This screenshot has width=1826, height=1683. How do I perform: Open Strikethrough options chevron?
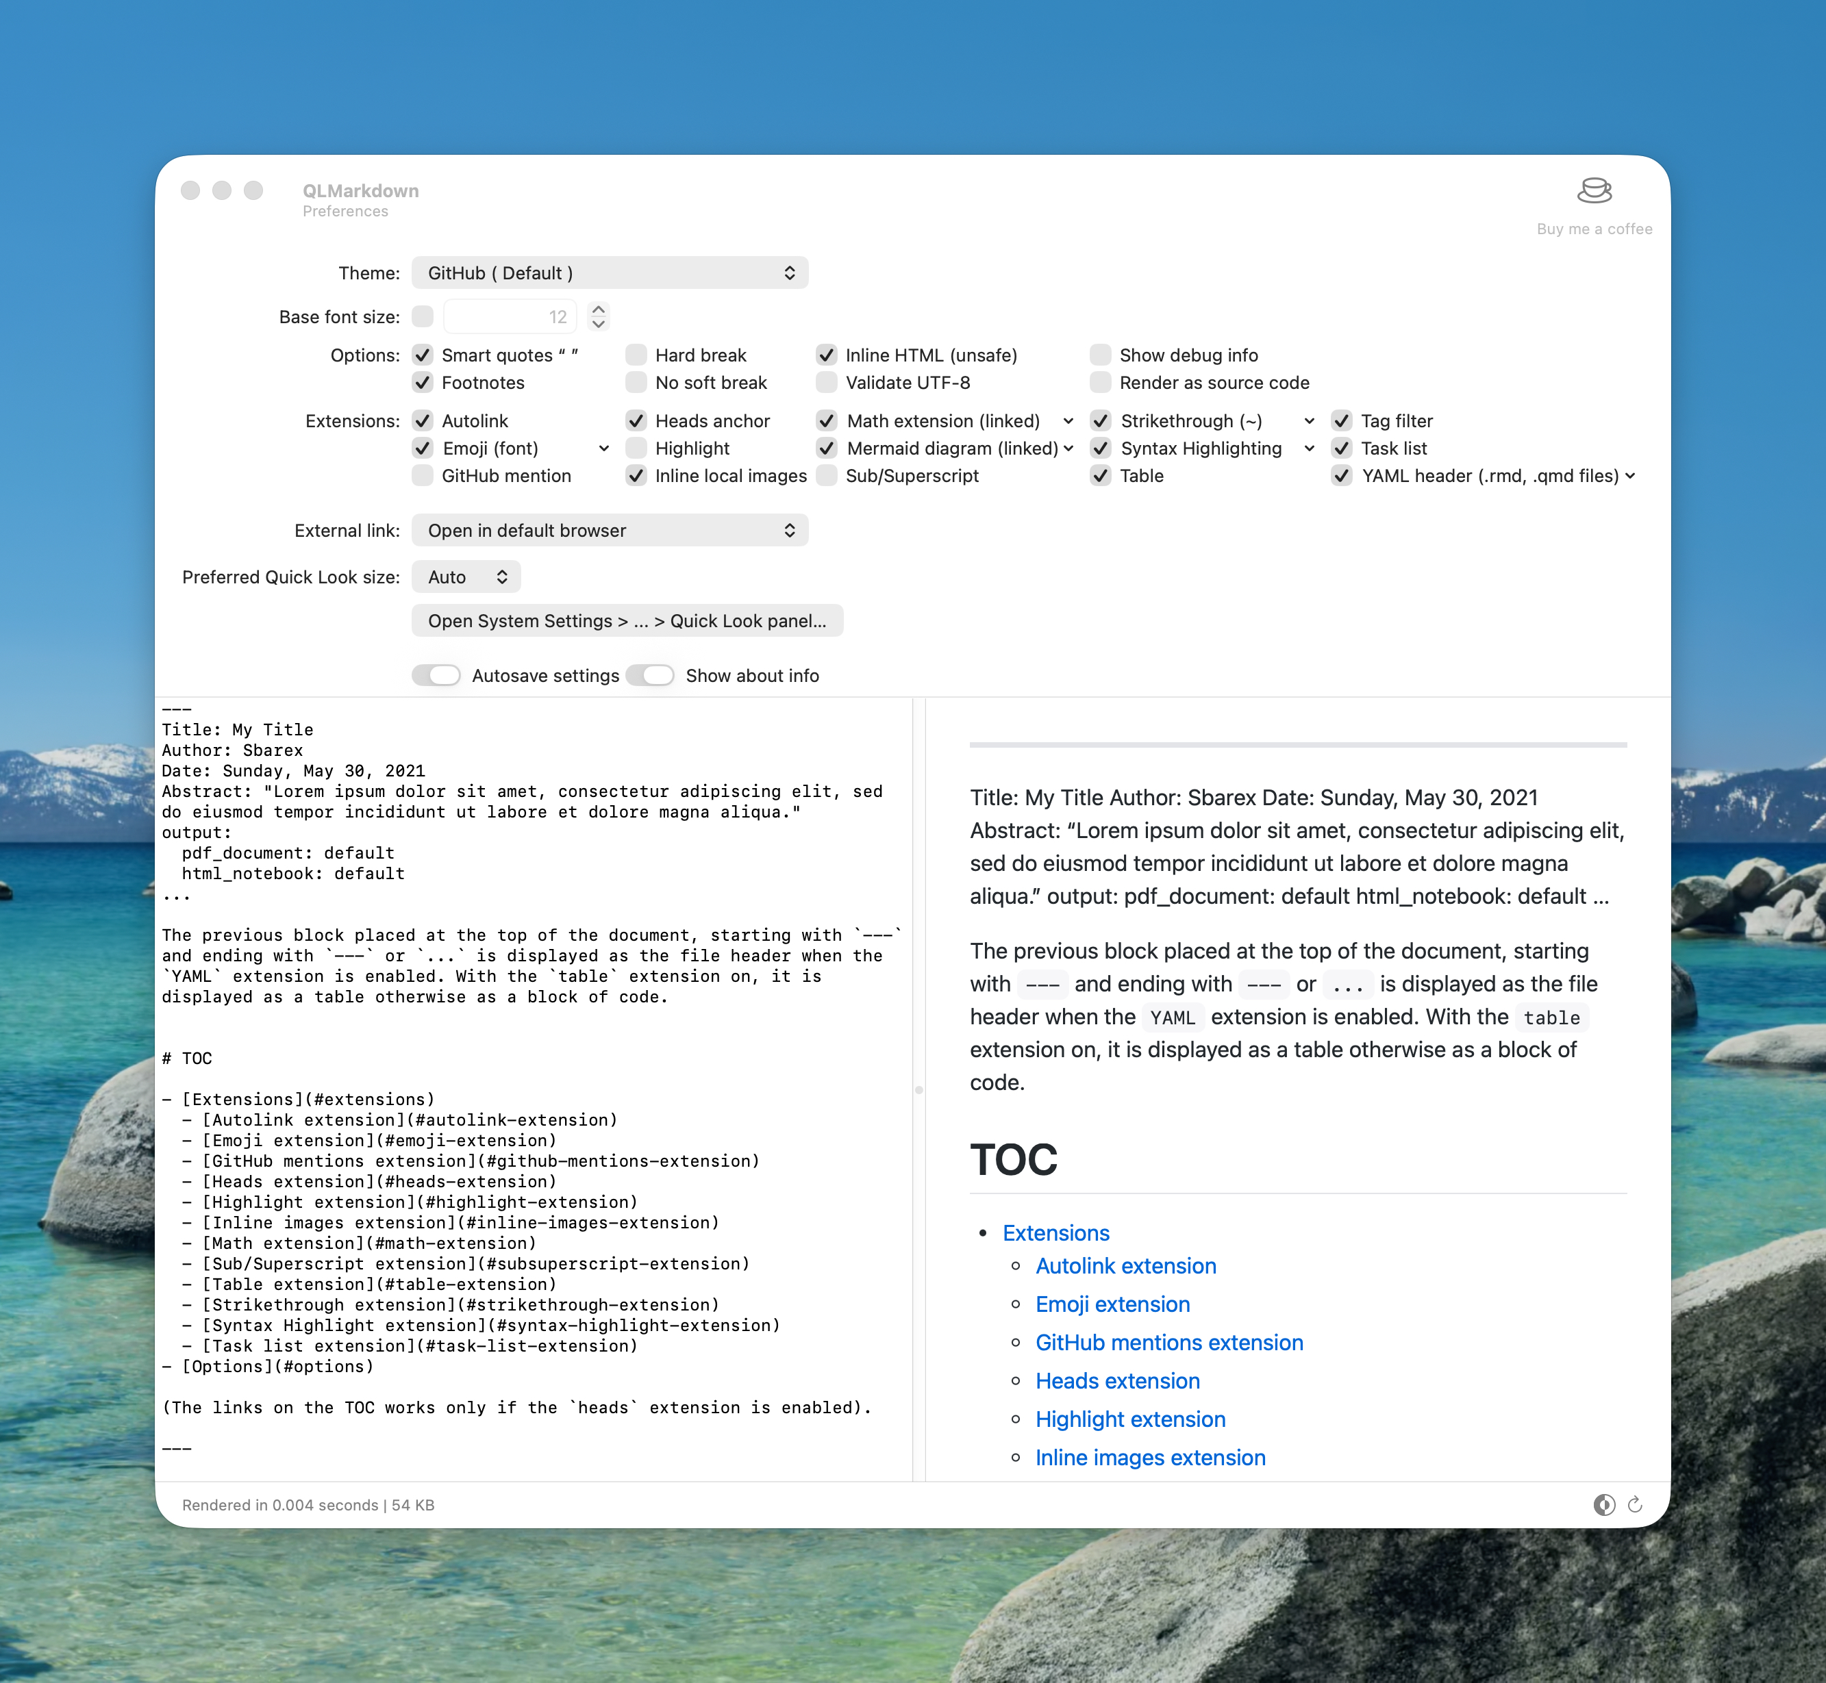1310,420
